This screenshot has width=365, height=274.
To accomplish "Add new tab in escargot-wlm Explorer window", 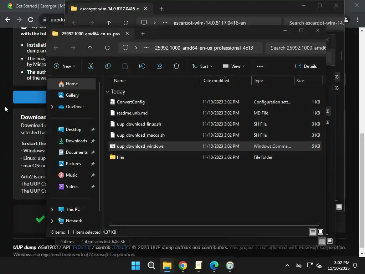I will coord(161,9).
